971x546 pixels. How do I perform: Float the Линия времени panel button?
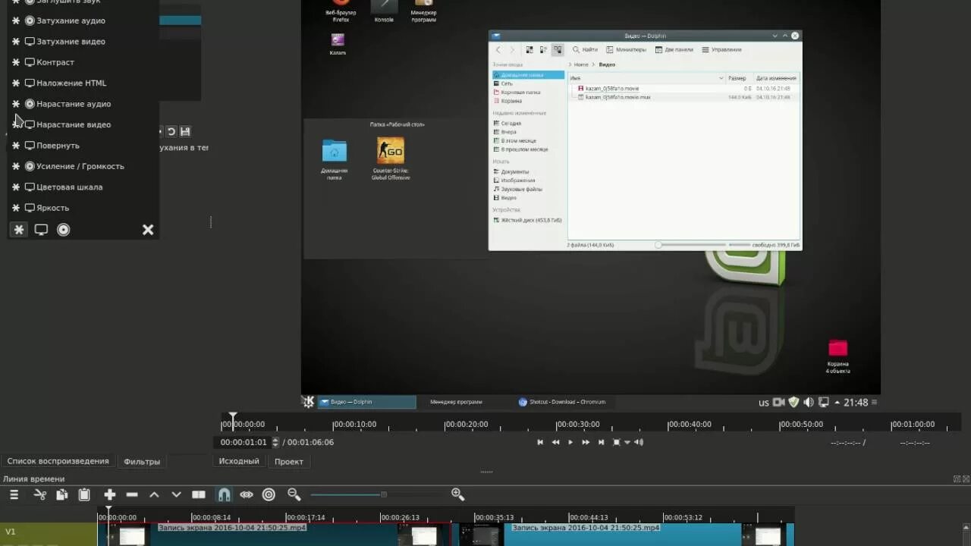(x=957, y=479)
